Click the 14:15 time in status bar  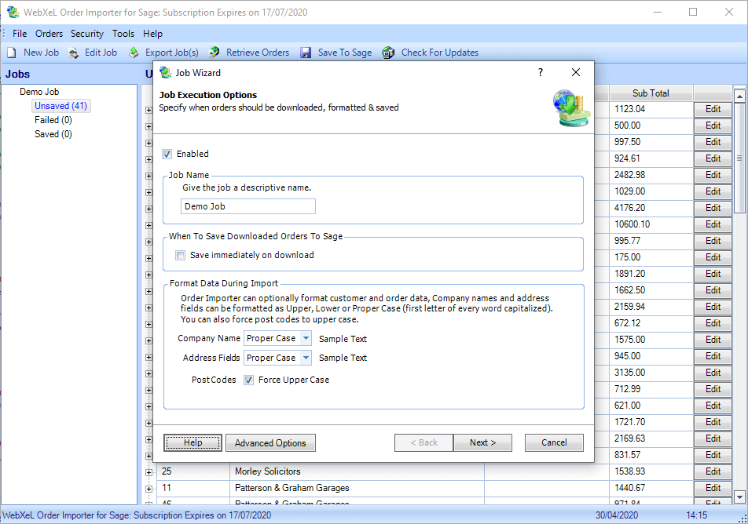tap(696, 515)
